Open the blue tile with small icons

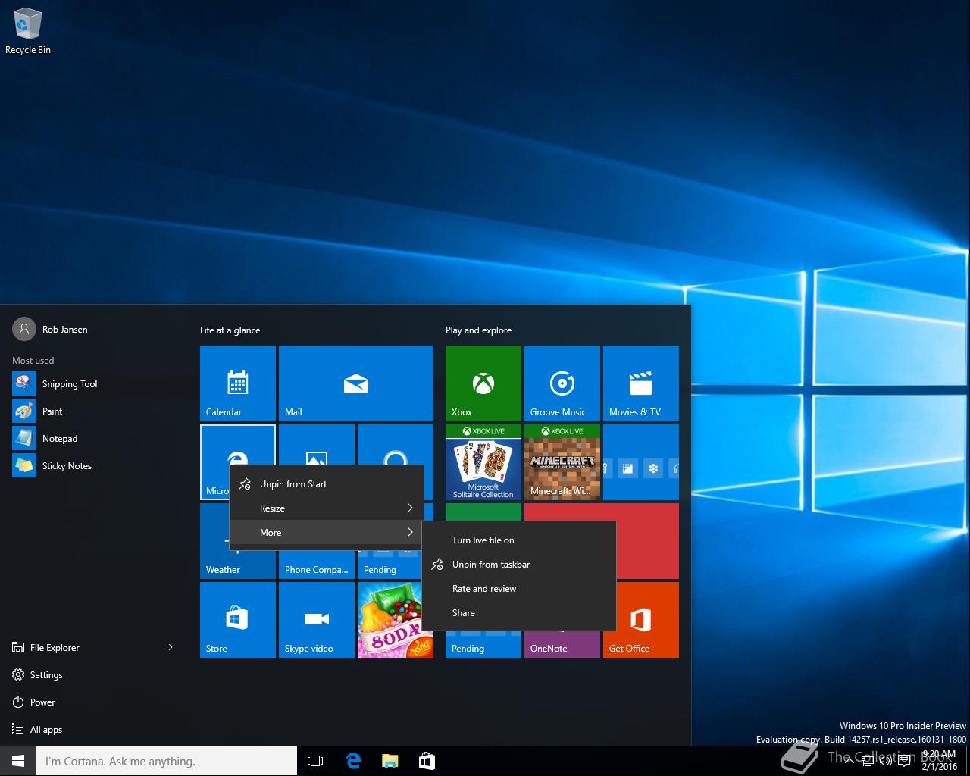pos(641,462)
